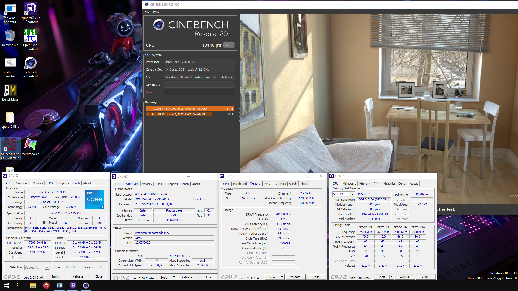
Task: Click the Threads count 20 field
Action: (x=100, y=267)
